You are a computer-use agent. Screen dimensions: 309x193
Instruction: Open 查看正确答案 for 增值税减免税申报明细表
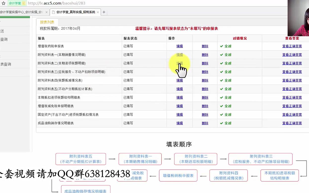(292, 106)
